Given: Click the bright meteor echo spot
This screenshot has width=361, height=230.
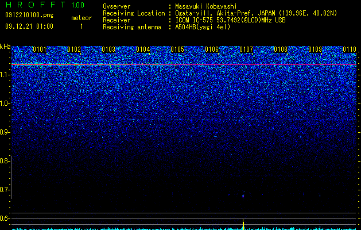Looking at the screenshot, I should (243, 196).
